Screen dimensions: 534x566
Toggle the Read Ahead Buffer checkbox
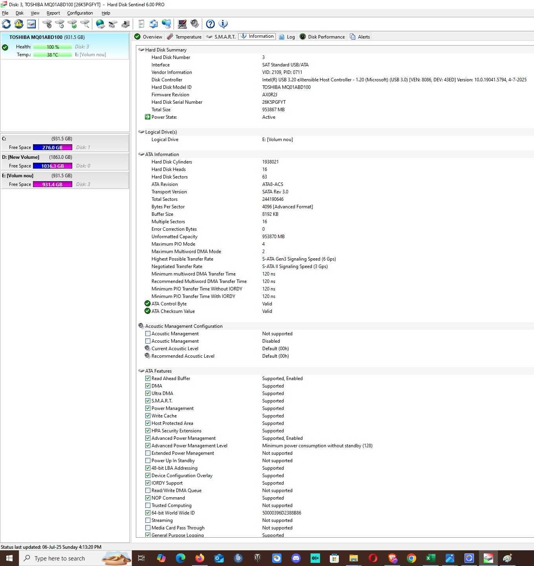click(148, 379)
